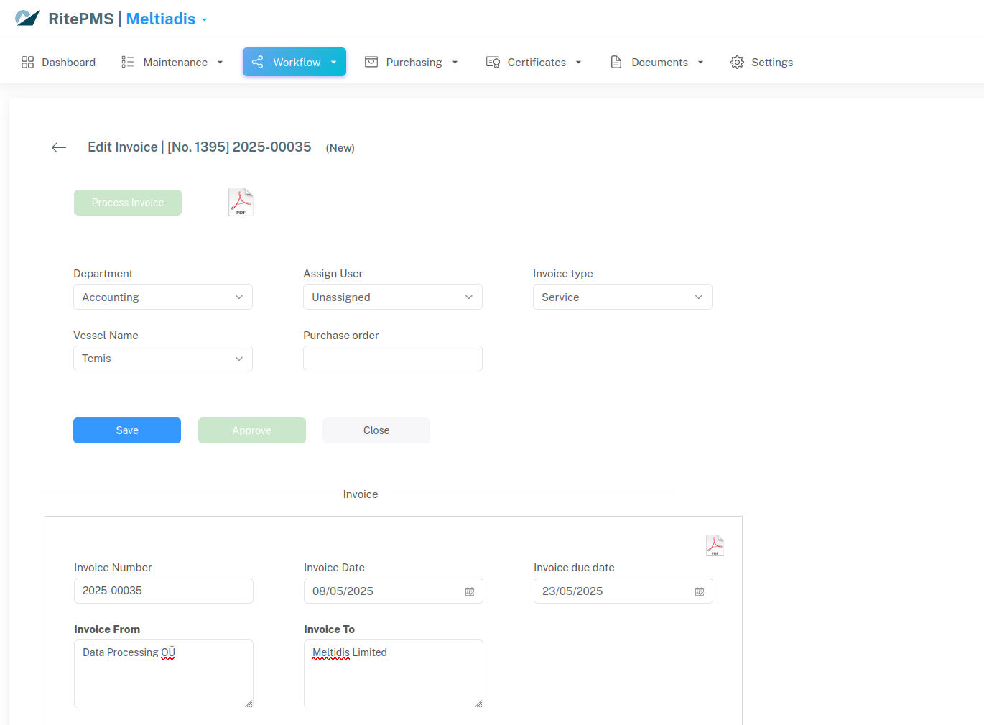
Task: Select the Maintenance checklist icon
Action: [x=127, y=62]
